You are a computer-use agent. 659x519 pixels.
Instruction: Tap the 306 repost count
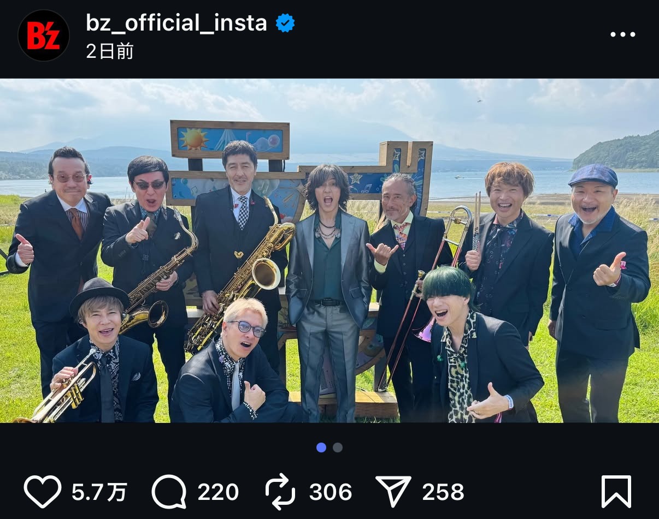pos(330,492)
